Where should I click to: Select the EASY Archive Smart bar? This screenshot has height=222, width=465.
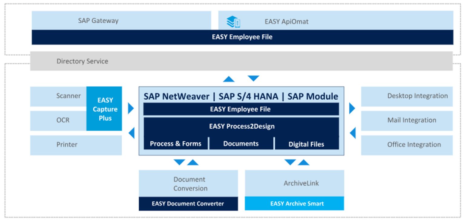point(294,204)
